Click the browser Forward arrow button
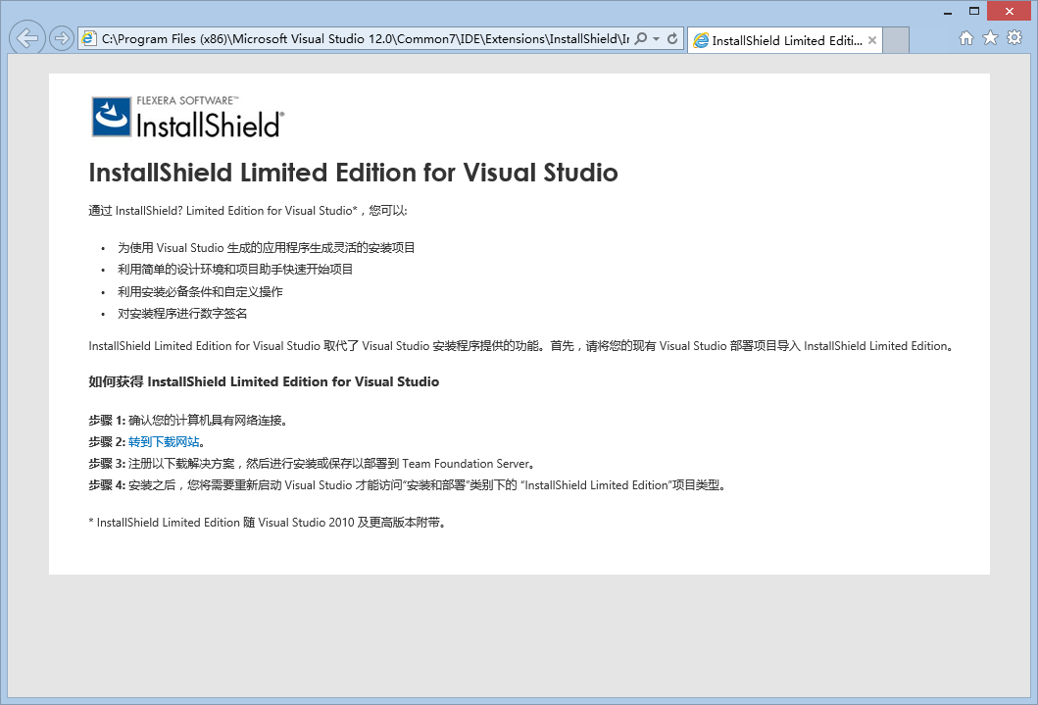The image size is (1038, 705). coord(62,38)
